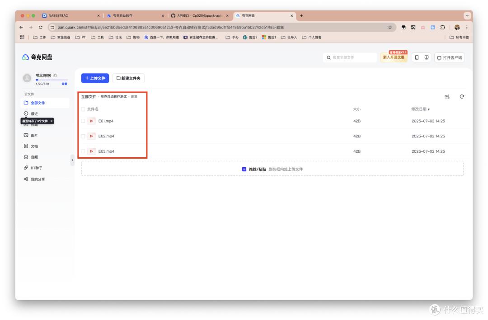This screenshot has height=320, width=488.
Task: Tick the checkbox for E01.mp4
Action: [x=83, y=121]
